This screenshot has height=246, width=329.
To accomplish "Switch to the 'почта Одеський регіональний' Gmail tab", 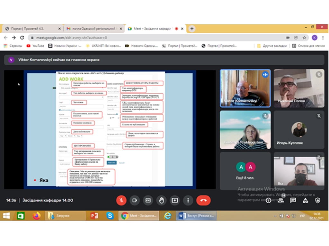I will (93, 29).
